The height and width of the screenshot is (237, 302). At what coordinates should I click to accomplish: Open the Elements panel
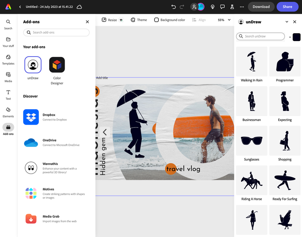[x=8, y=112]
